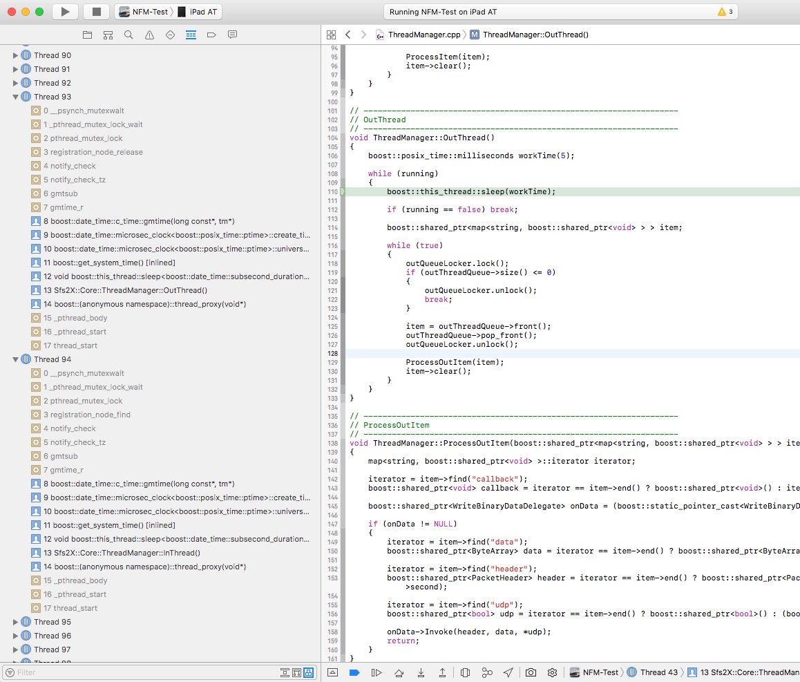Expand Thread 90 in the debug navigator
This screenshot has width=800, height=682.
[16, 55]
